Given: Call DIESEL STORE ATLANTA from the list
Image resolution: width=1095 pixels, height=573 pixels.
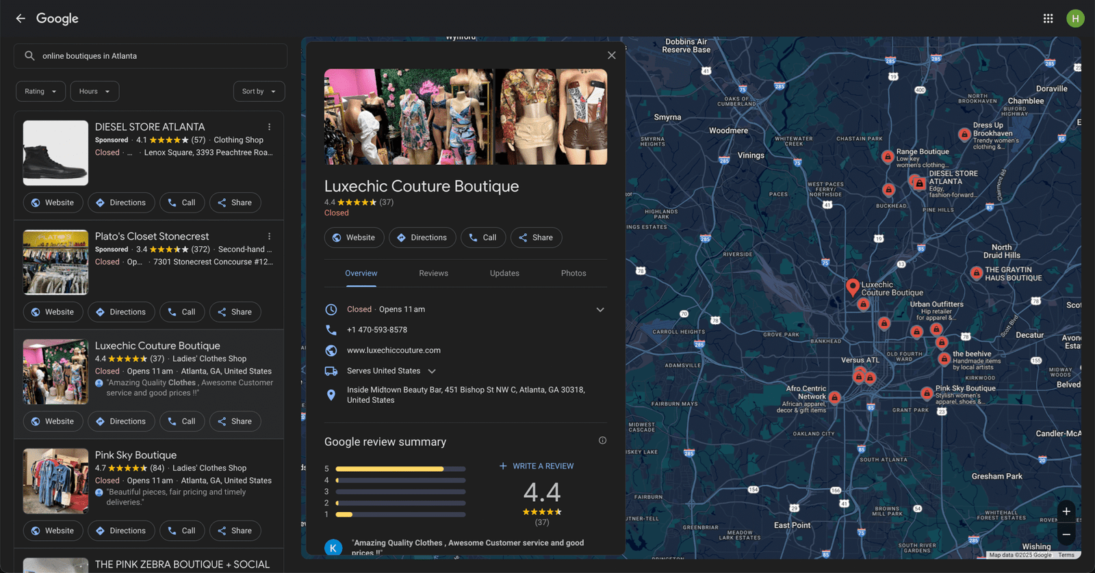Looking at the screenshot, I should point(182,203).
